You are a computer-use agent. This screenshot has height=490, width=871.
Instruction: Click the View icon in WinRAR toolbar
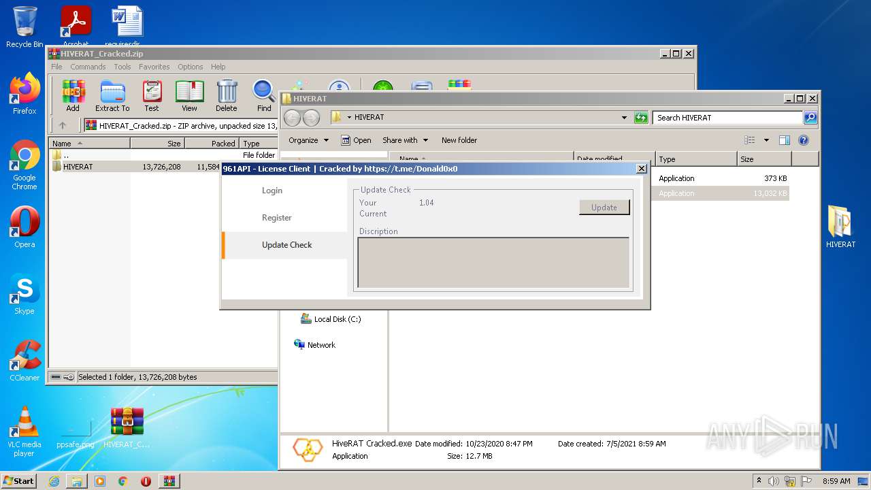coord(189,95)
